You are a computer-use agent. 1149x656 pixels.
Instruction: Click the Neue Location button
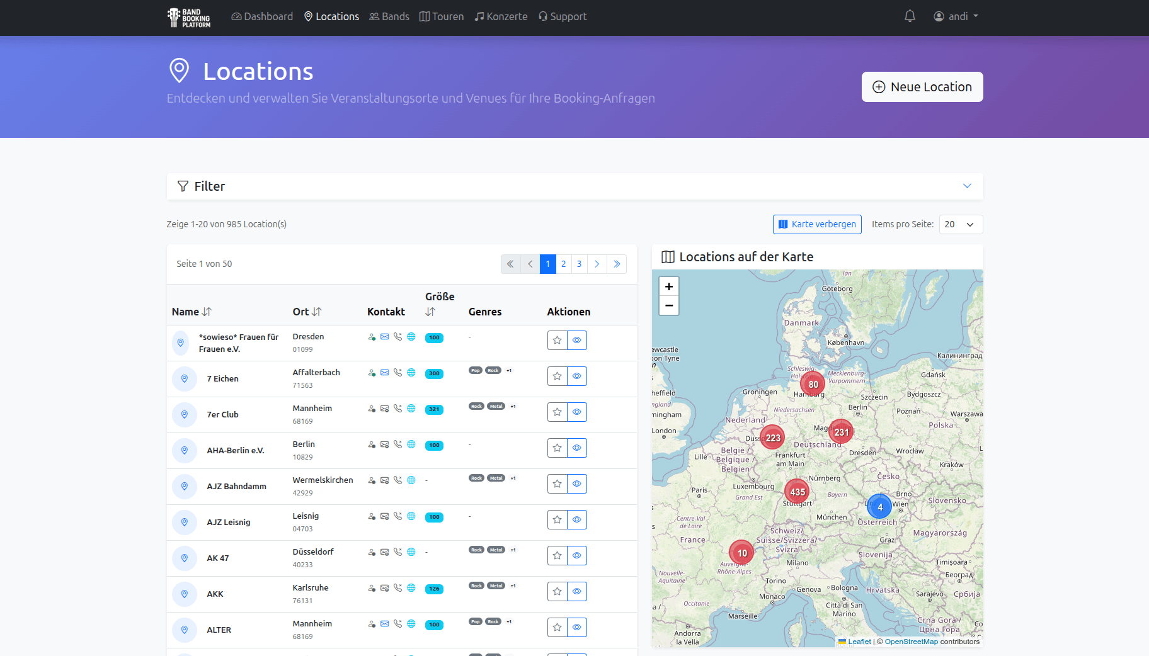[922, 87]
